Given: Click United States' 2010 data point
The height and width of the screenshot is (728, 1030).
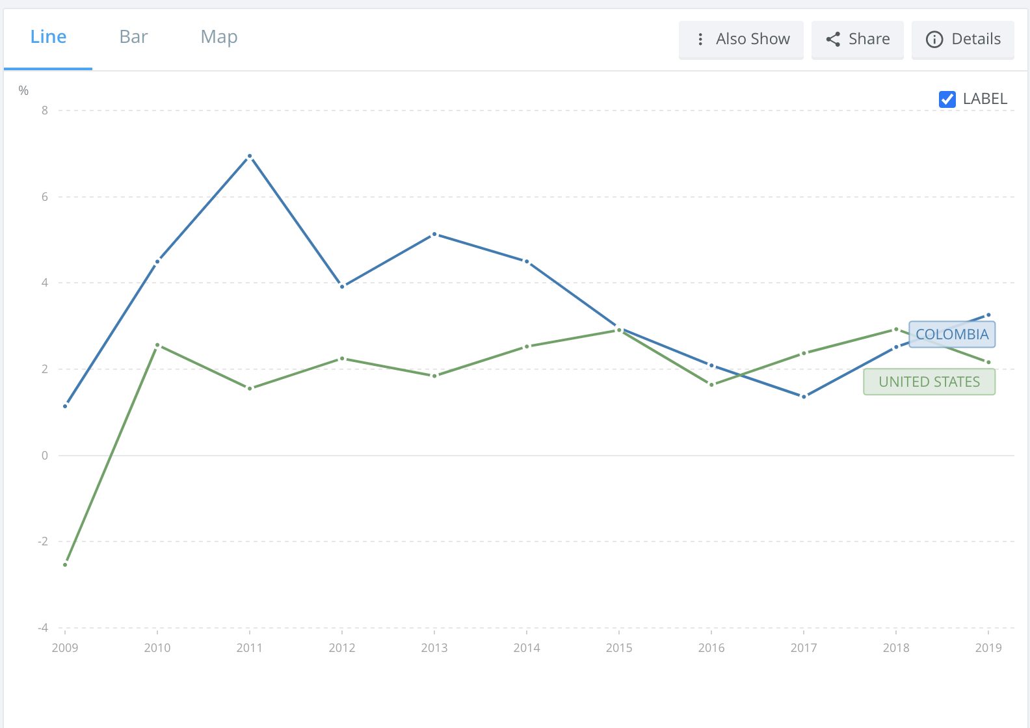Looking at the screenshot, I should 157,345.
